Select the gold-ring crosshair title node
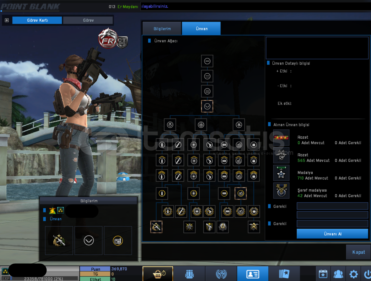This screenshot has height=281, width=371. tap(194, 193)
